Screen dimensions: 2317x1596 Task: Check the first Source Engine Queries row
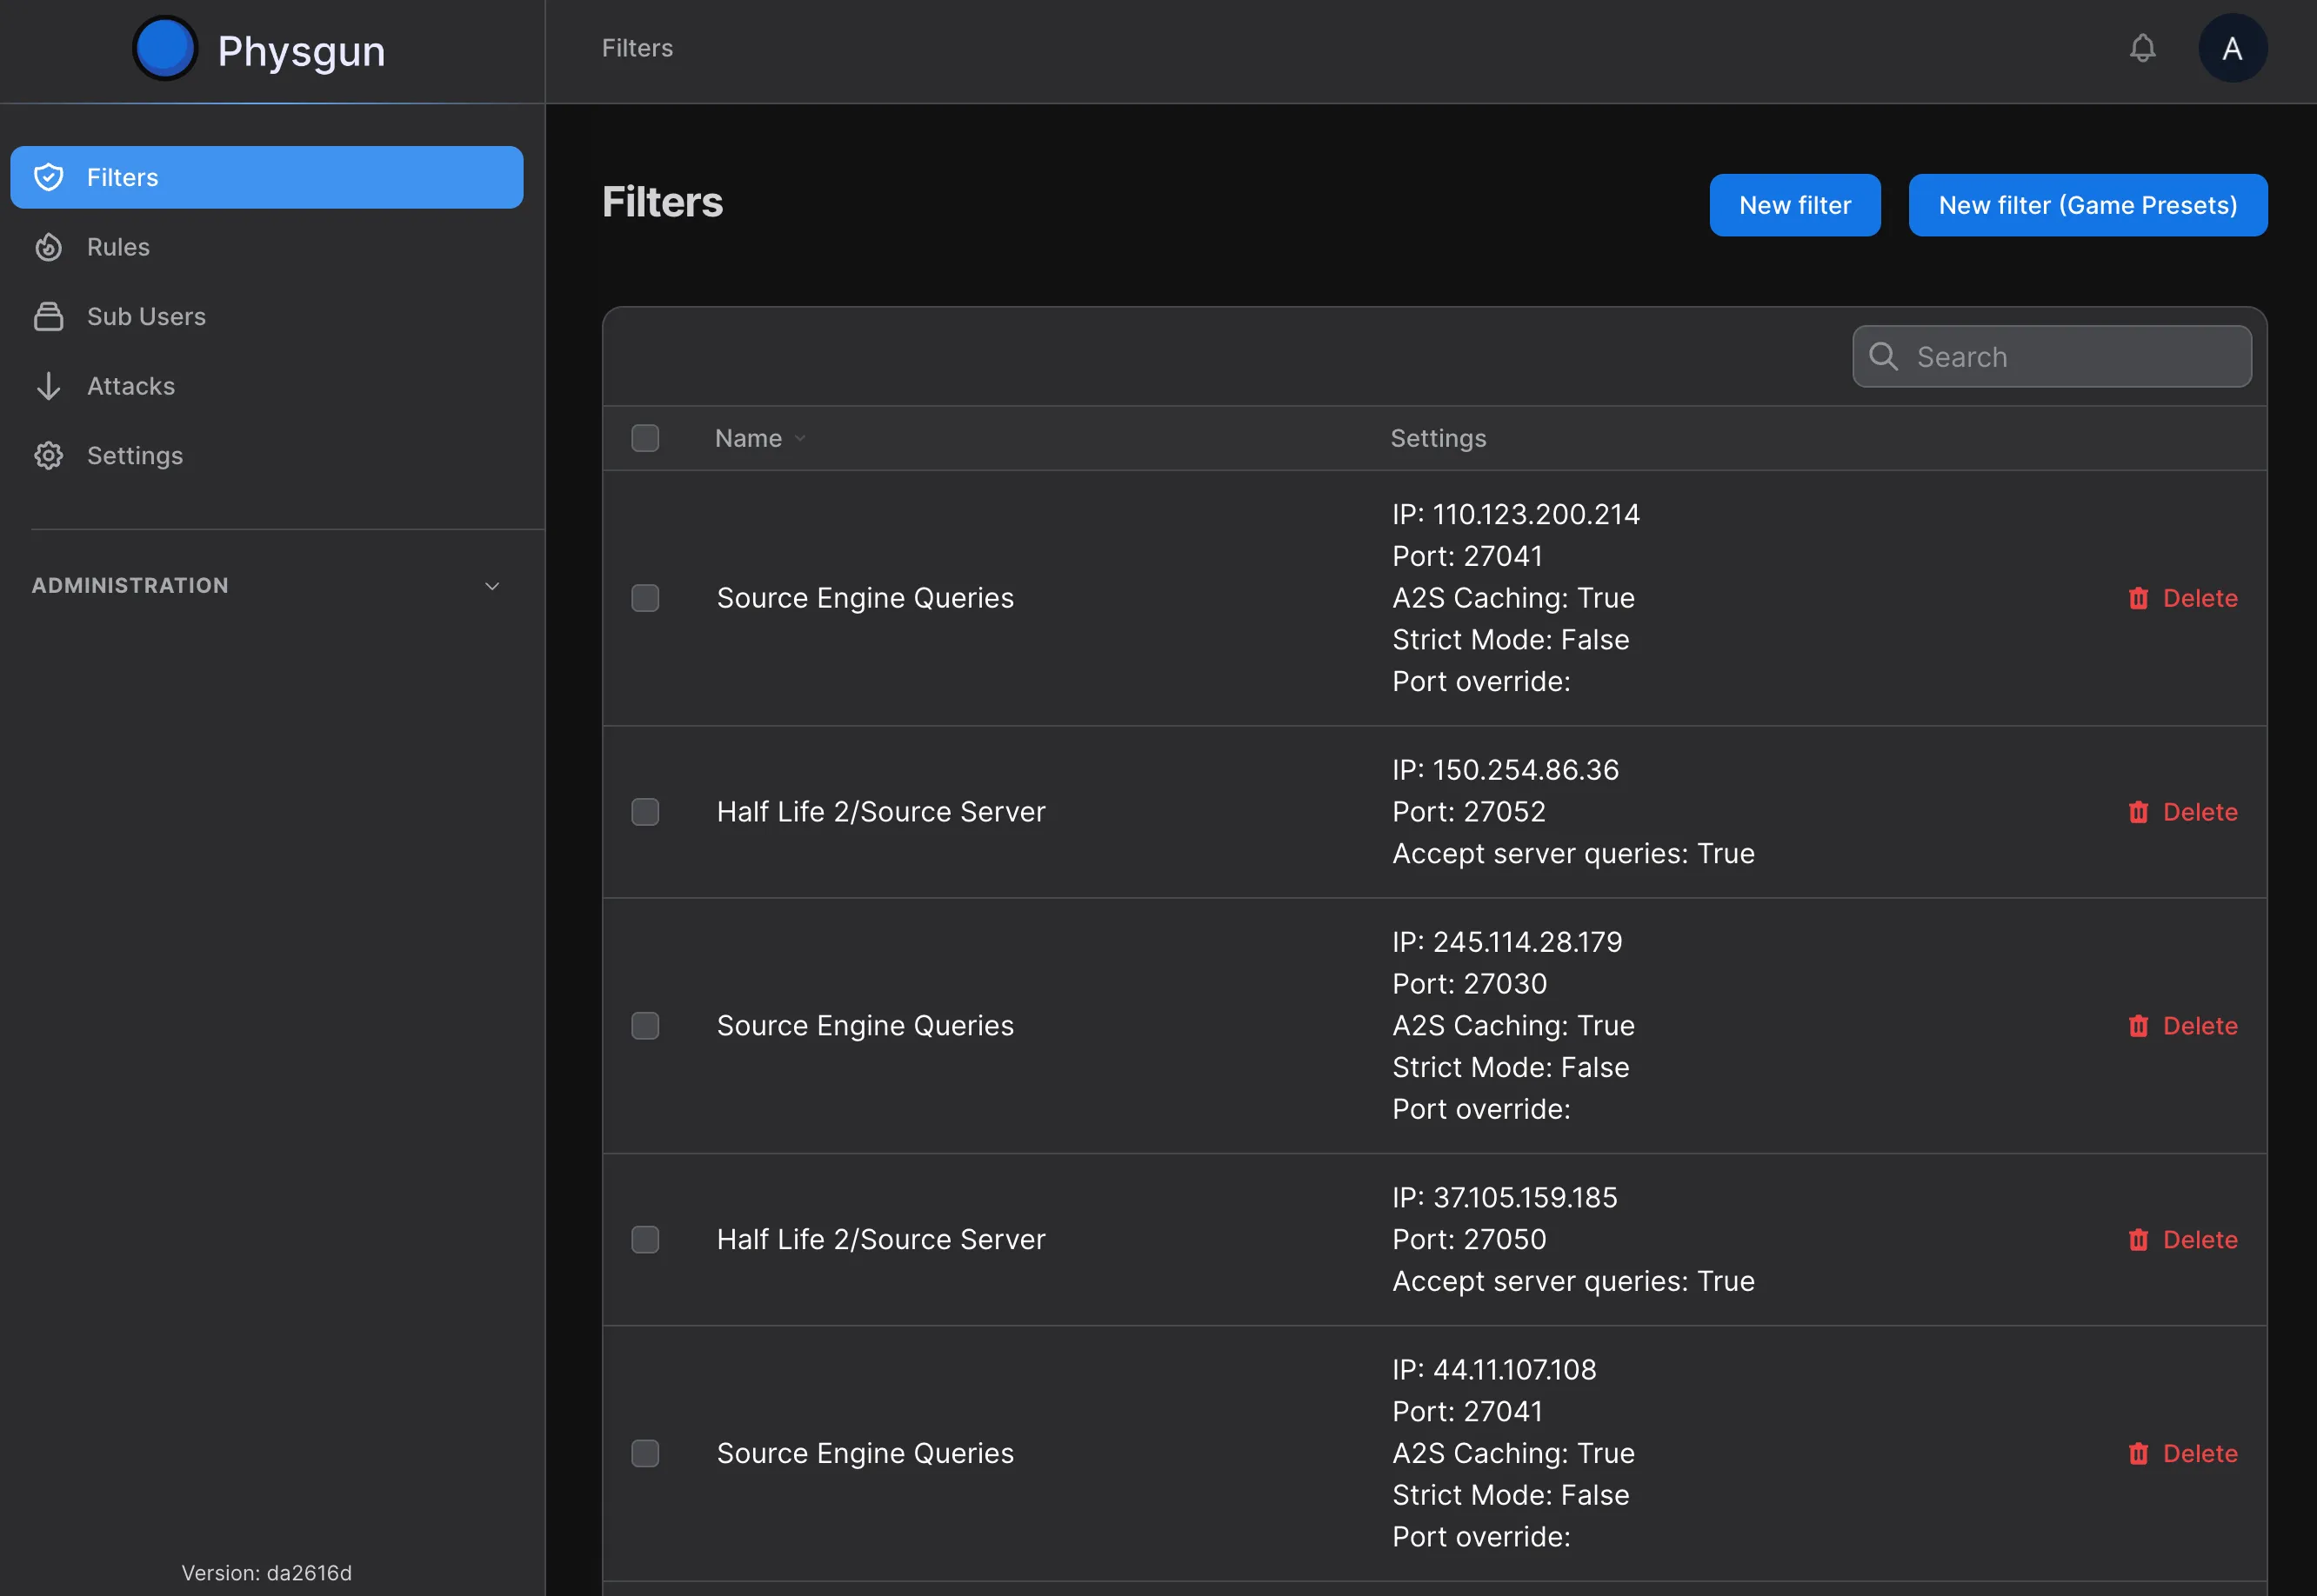click(x=645, y=598)
